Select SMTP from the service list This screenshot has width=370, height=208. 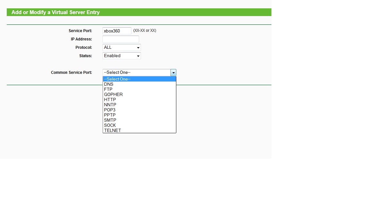pos(139,120)
